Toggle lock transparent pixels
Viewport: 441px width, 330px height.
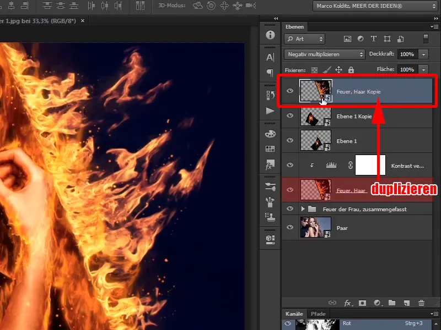coord(314,70)
